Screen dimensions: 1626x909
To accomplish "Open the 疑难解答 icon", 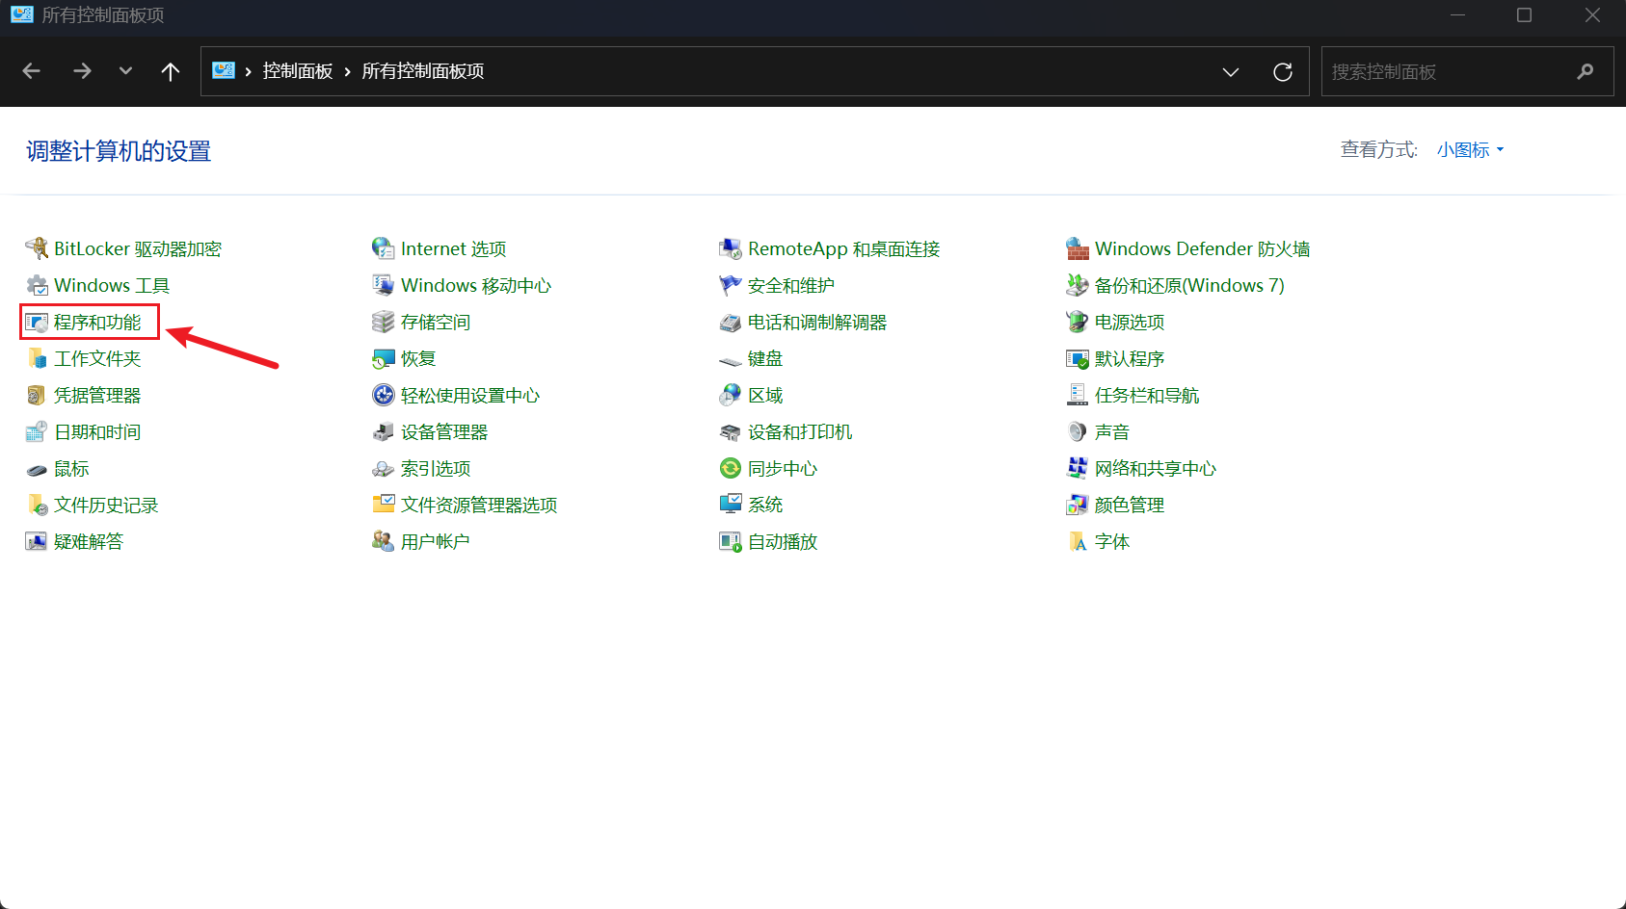I will (37, 541).
